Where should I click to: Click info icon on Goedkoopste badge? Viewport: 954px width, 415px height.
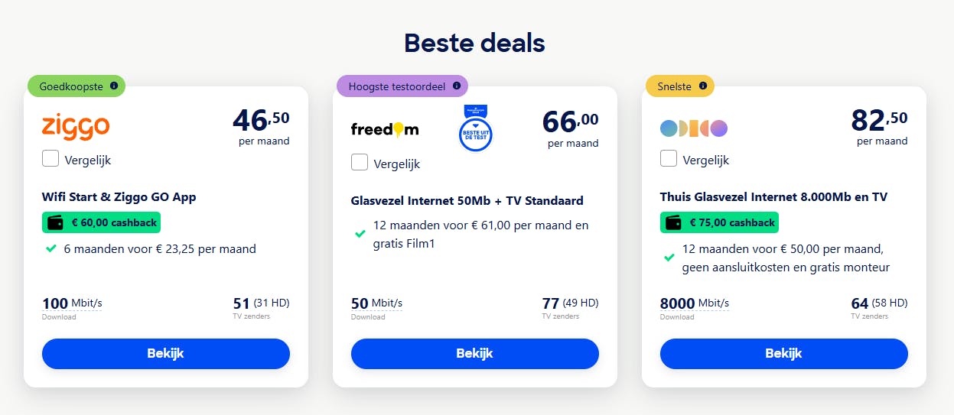point(114,86)
